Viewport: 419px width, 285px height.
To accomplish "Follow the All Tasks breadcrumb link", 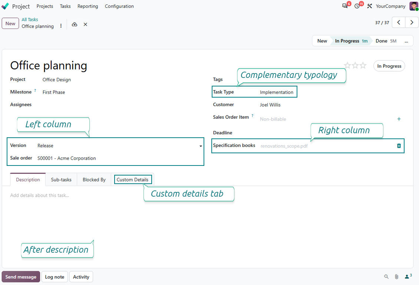I will [30, 20].
